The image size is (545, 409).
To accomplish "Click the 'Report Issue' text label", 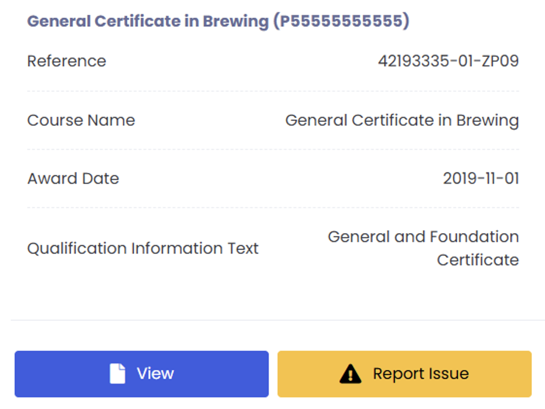I will (x=421, y=374).
